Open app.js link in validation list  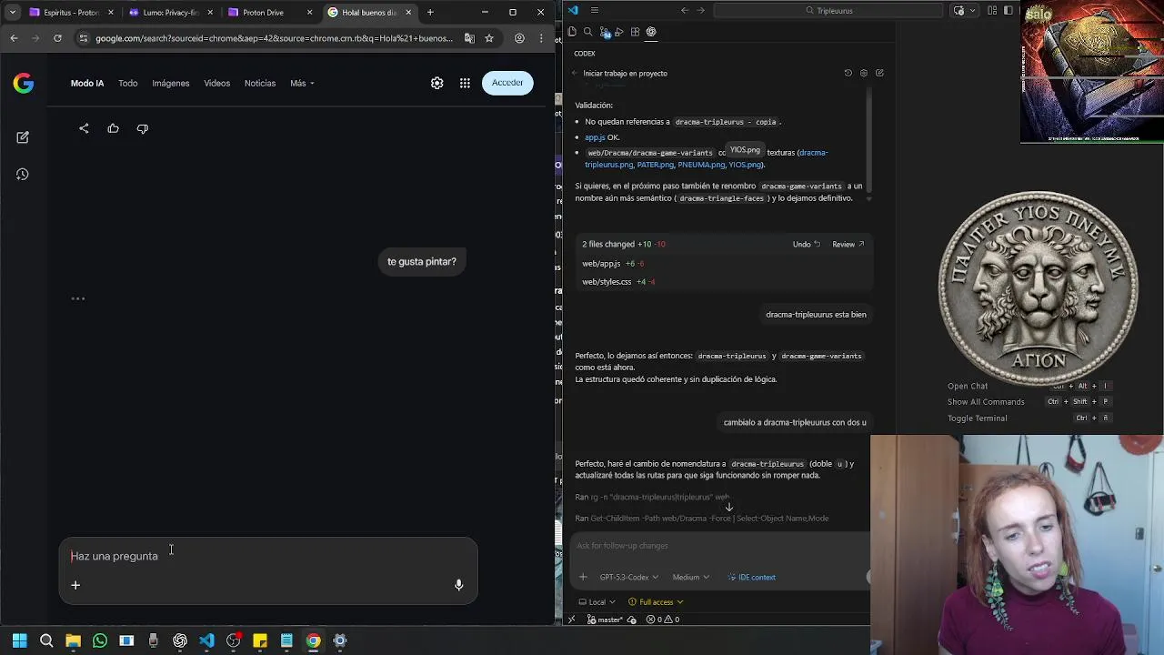(x=595, y=137)
